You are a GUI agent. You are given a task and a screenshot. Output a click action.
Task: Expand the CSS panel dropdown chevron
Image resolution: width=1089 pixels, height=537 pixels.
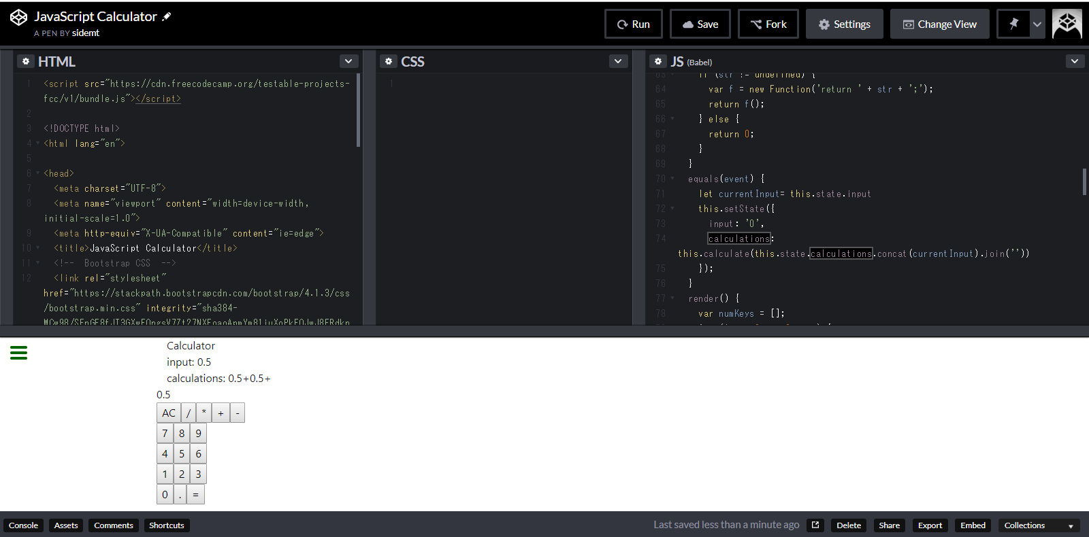(617, 61)
